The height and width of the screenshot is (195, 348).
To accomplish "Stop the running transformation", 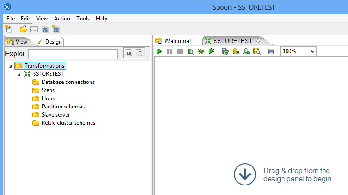I will (x=180, y=51).
